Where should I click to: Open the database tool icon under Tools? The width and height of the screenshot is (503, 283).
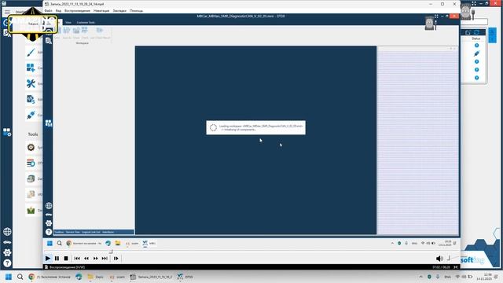31,178
